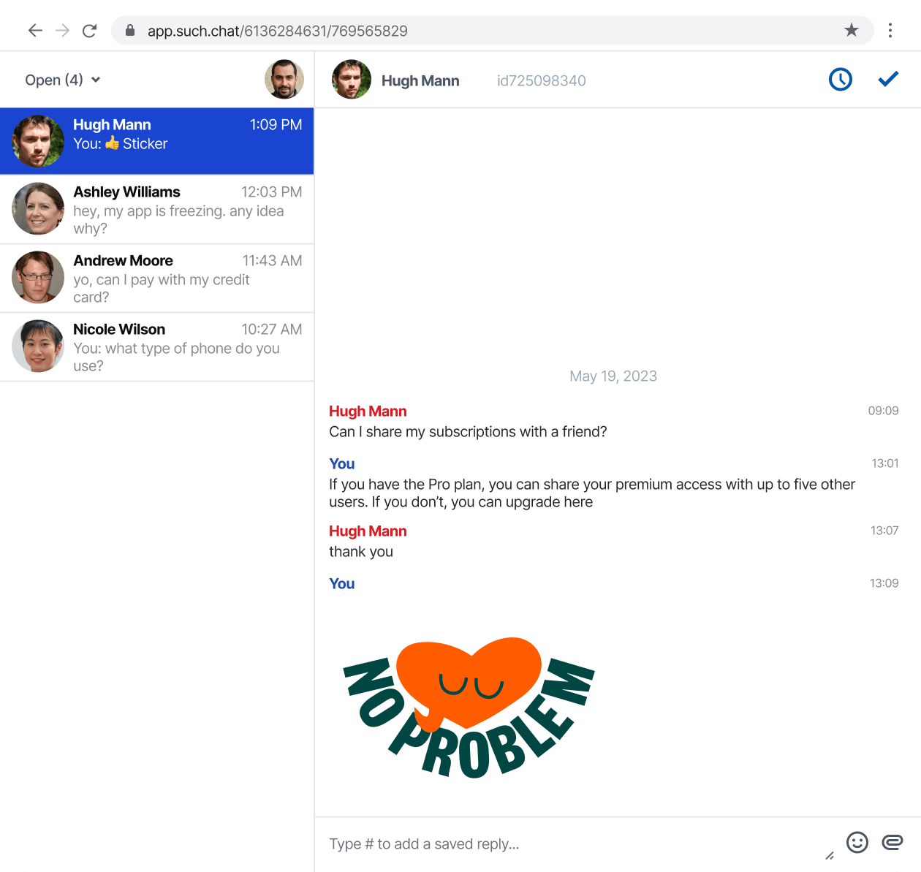
Task: Expand the conversation status chevron
Action: pyautogui.click(x=97, y=80)
